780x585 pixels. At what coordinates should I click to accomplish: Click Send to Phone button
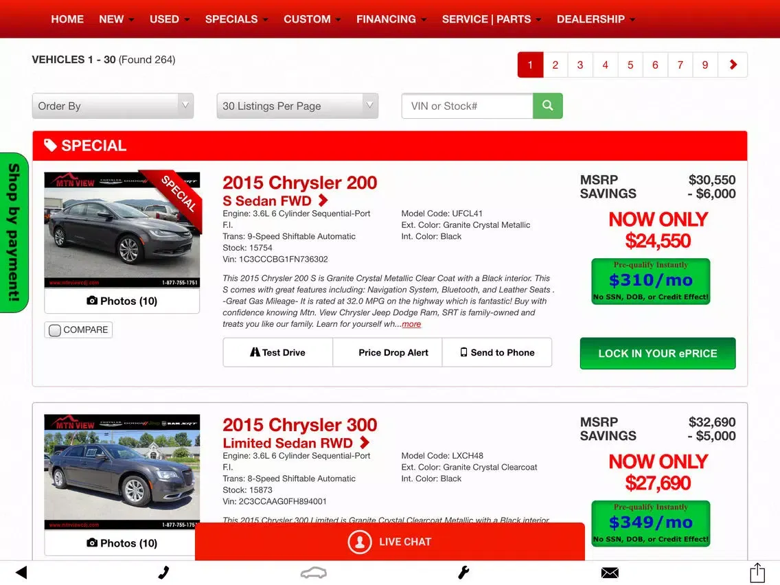point(497,352)
